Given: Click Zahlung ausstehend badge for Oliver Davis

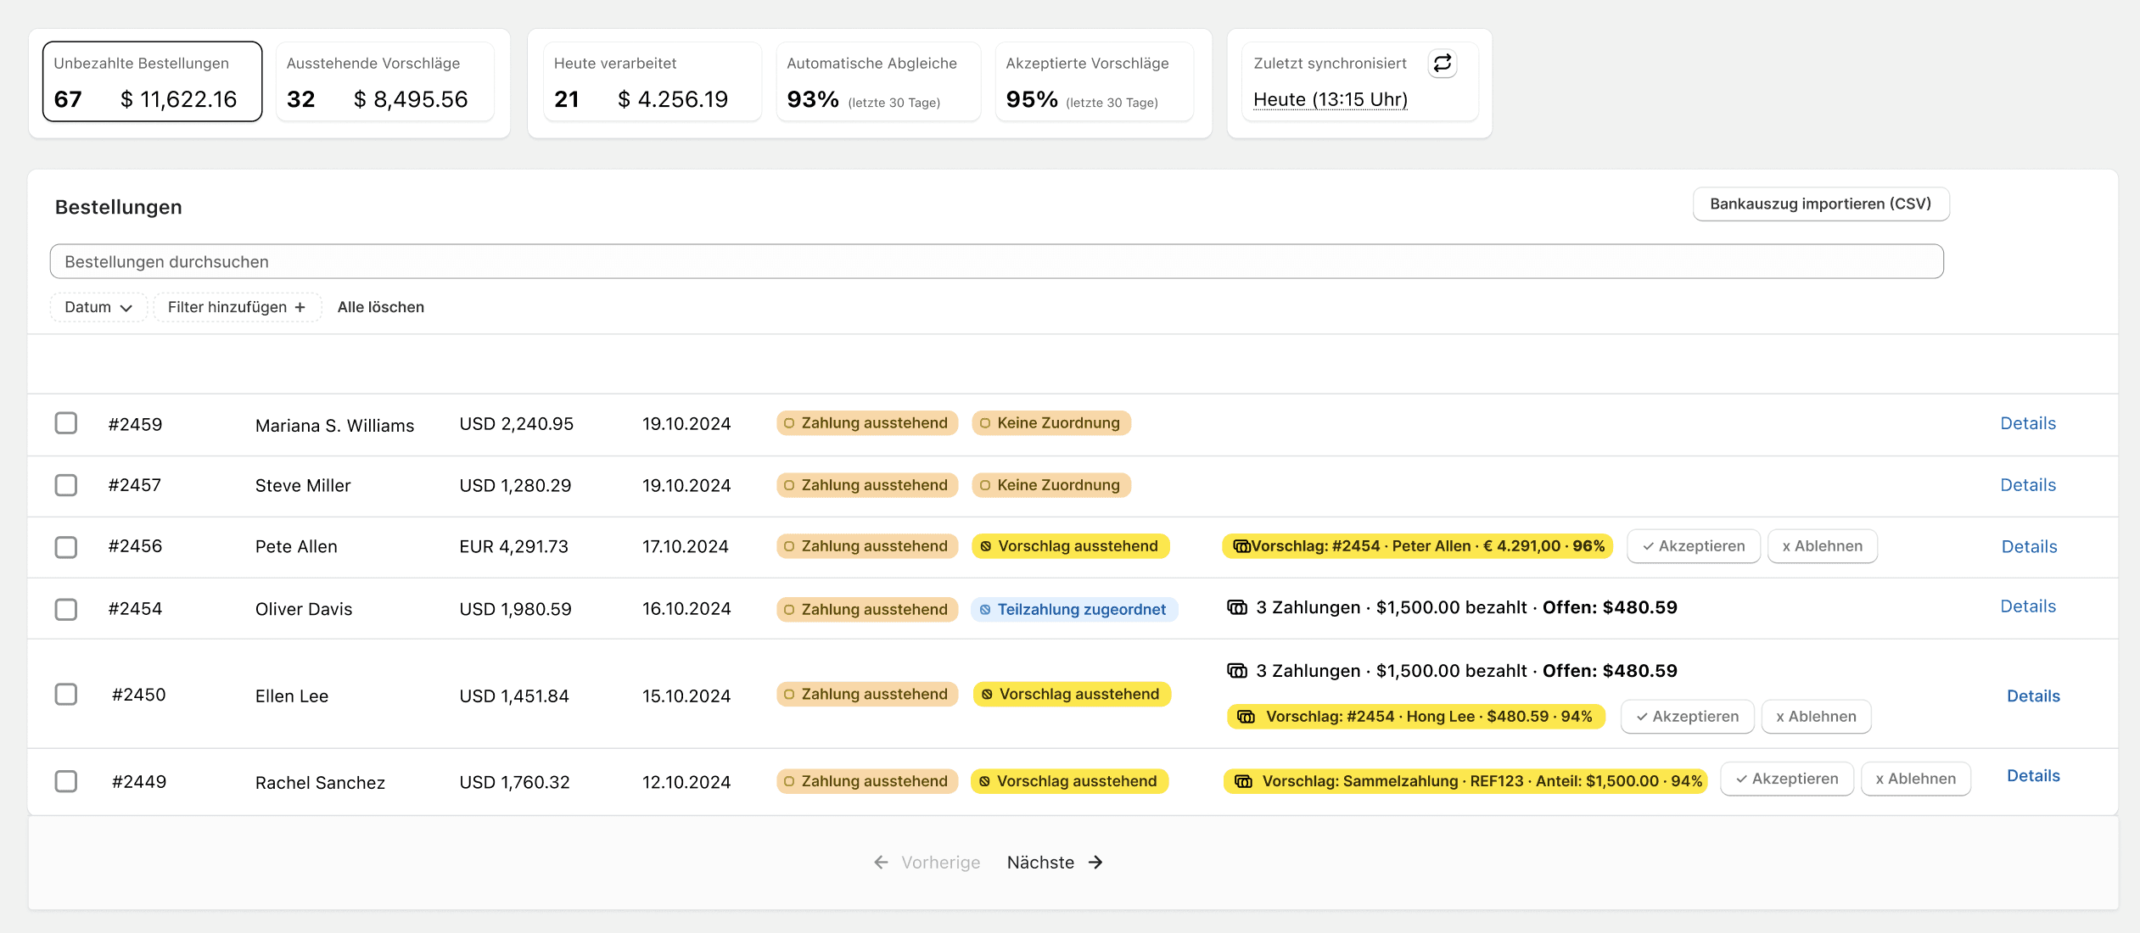Looking at the screenshot, I should tap(867, 609).
